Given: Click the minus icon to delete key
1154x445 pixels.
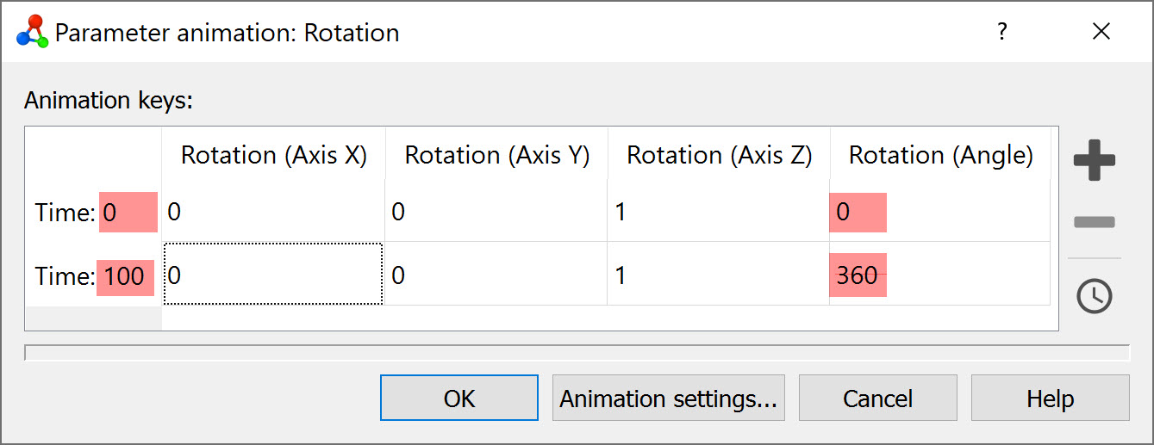Looking at the screenshot, I should click(1094, 223).
